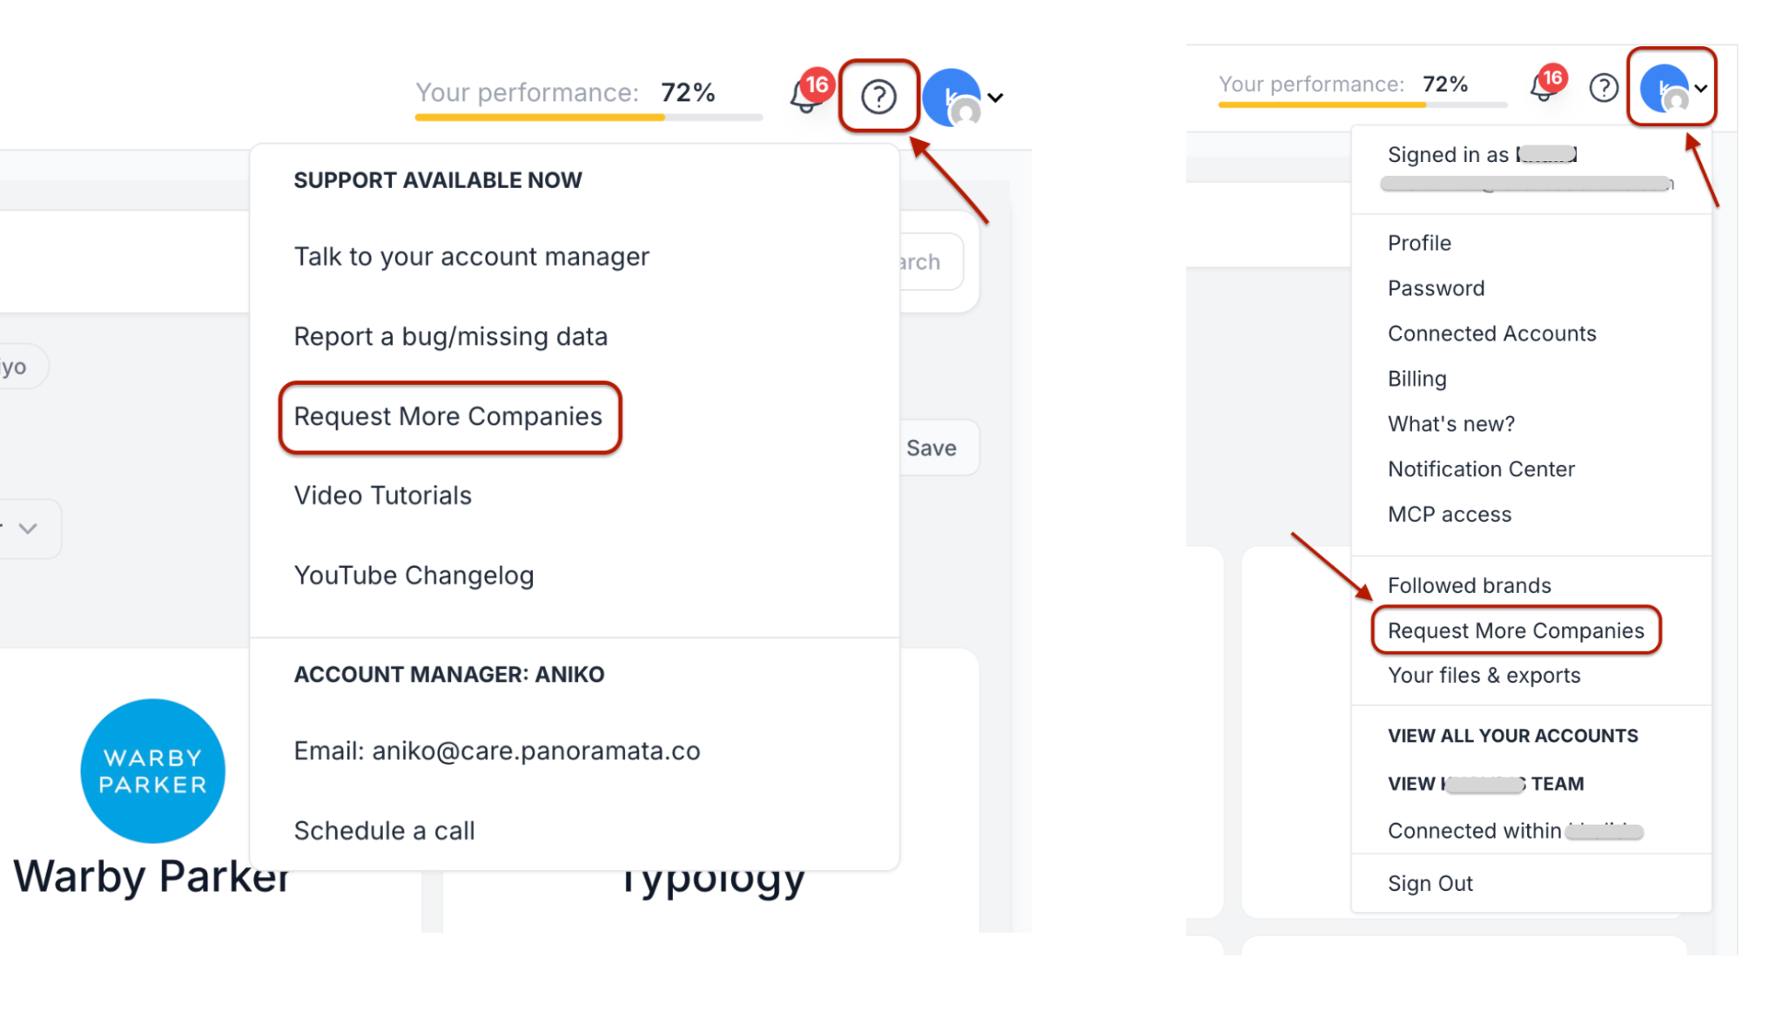Viewport: 1783px width, 1011px height.
Task: Select Request More Companies in account menu
Action: tap(1516, 630)
